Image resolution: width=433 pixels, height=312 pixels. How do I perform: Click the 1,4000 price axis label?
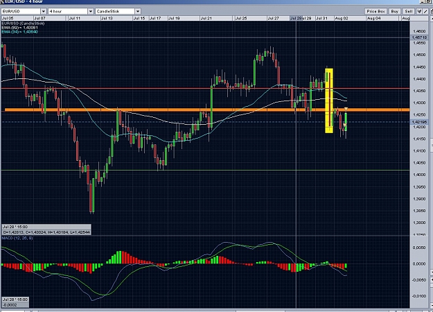(x=419, y=175)
